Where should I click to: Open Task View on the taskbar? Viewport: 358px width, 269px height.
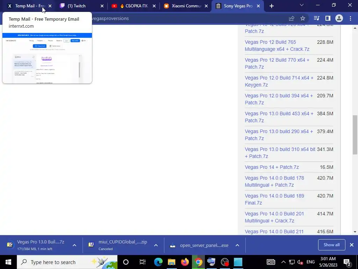[143, 262]
